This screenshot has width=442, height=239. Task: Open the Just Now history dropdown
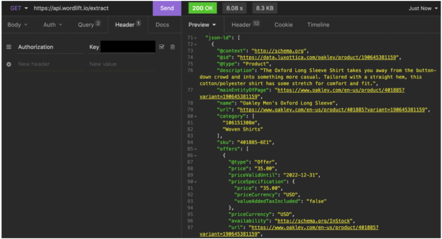tap(423, 8)
